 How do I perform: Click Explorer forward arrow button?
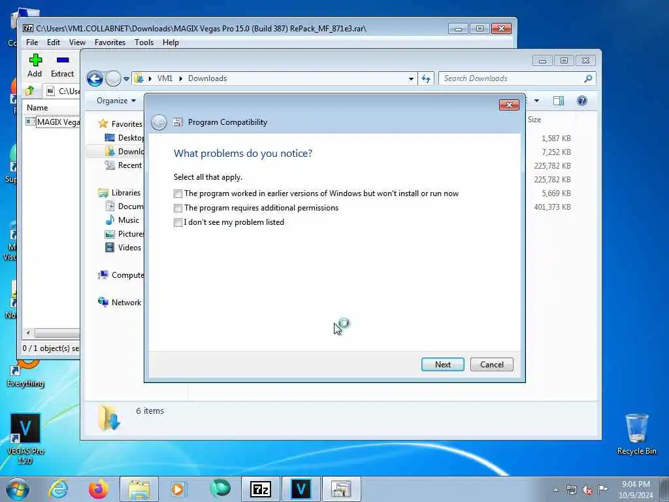pos(113,79)
